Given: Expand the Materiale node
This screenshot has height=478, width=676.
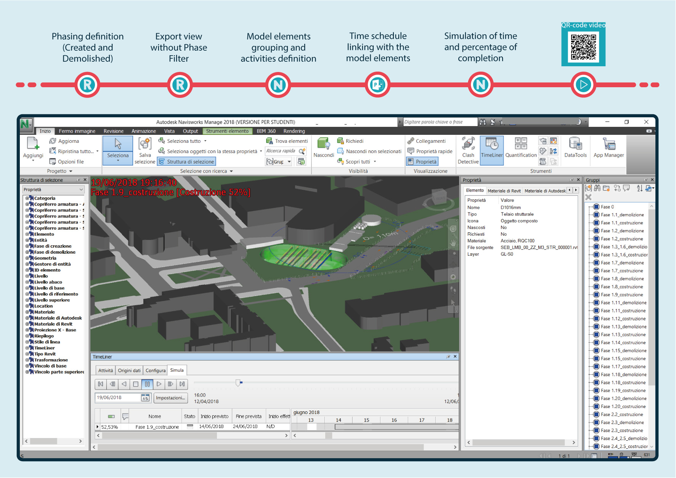Looking at the screenshot, I should [x=27, y=312].
